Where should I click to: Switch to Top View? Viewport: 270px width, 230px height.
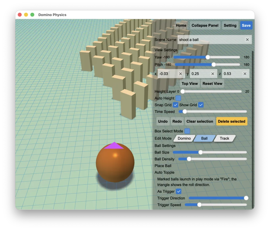tap(190, 84)
